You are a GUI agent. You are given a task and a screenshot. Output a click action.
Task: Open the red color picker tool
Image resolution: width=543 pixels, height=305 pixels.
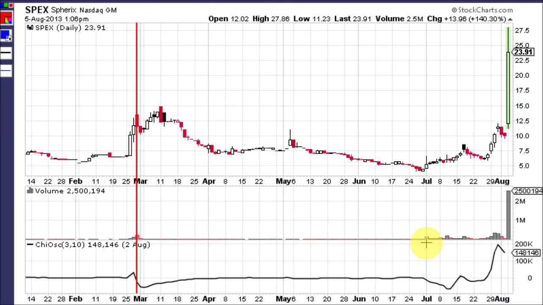6,18
